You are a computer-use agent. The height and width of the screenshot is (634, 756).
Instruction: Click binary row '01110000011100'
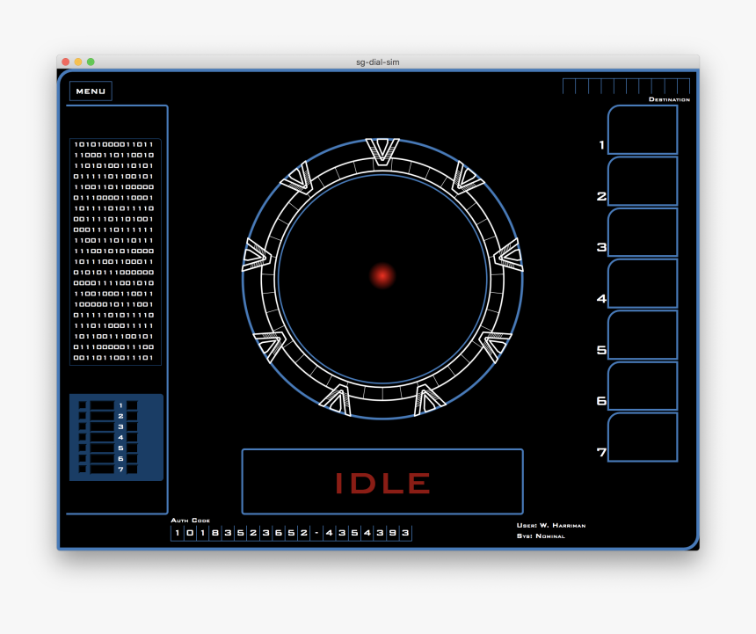click(x=113, y=346)
